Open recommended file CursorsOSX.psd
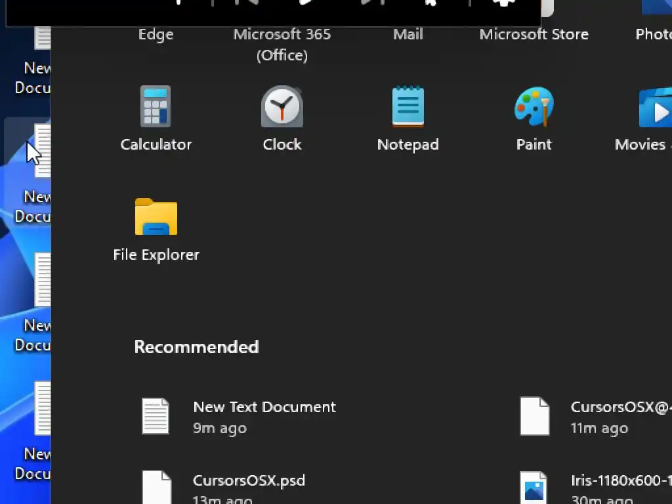Image resolution: width=672 pixels, height=504 pixels. click(x=224, y=488)
